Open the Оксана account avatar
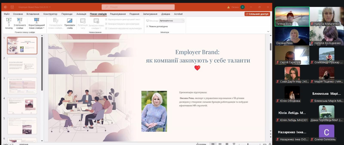The width and height of the screenshot is (344, 145). [x=242, y=7]
